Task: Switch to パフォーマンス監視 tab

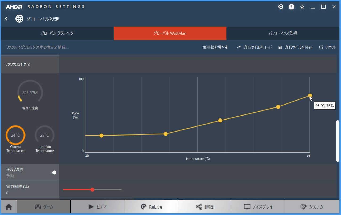Action: 283,33
